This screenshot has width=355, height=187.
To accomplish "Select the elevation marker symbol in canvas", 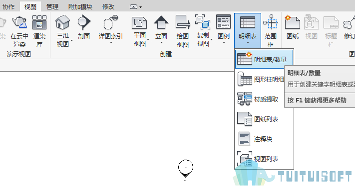I will click(186, 169).
